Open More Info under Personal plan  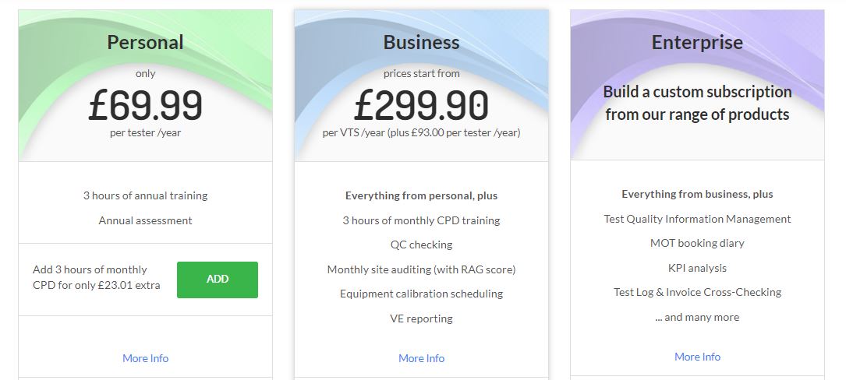tap(145, 358)
